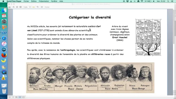The image size is (176, 99).
Task: Click the heading Catégoriser la diversité
Action: (90, 17)
